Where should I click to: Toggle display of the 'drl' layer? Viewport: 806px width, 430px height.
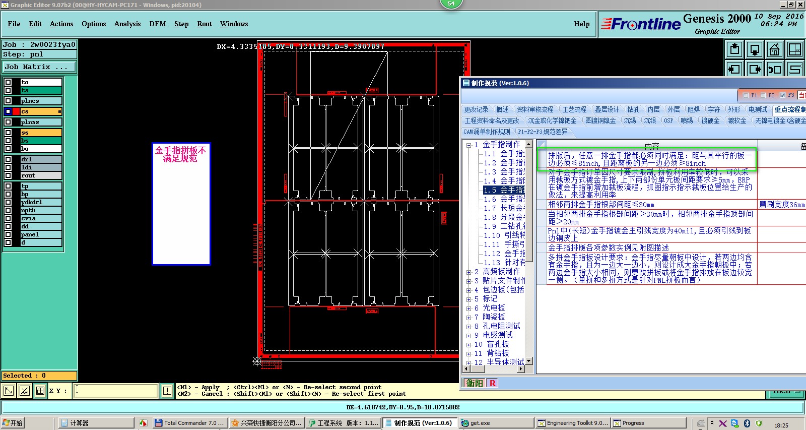click(x=8, y=159)
